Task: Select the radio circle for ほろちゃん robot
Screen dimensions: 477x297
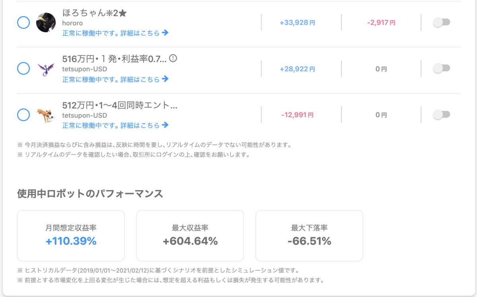Action: pos(23,22)
